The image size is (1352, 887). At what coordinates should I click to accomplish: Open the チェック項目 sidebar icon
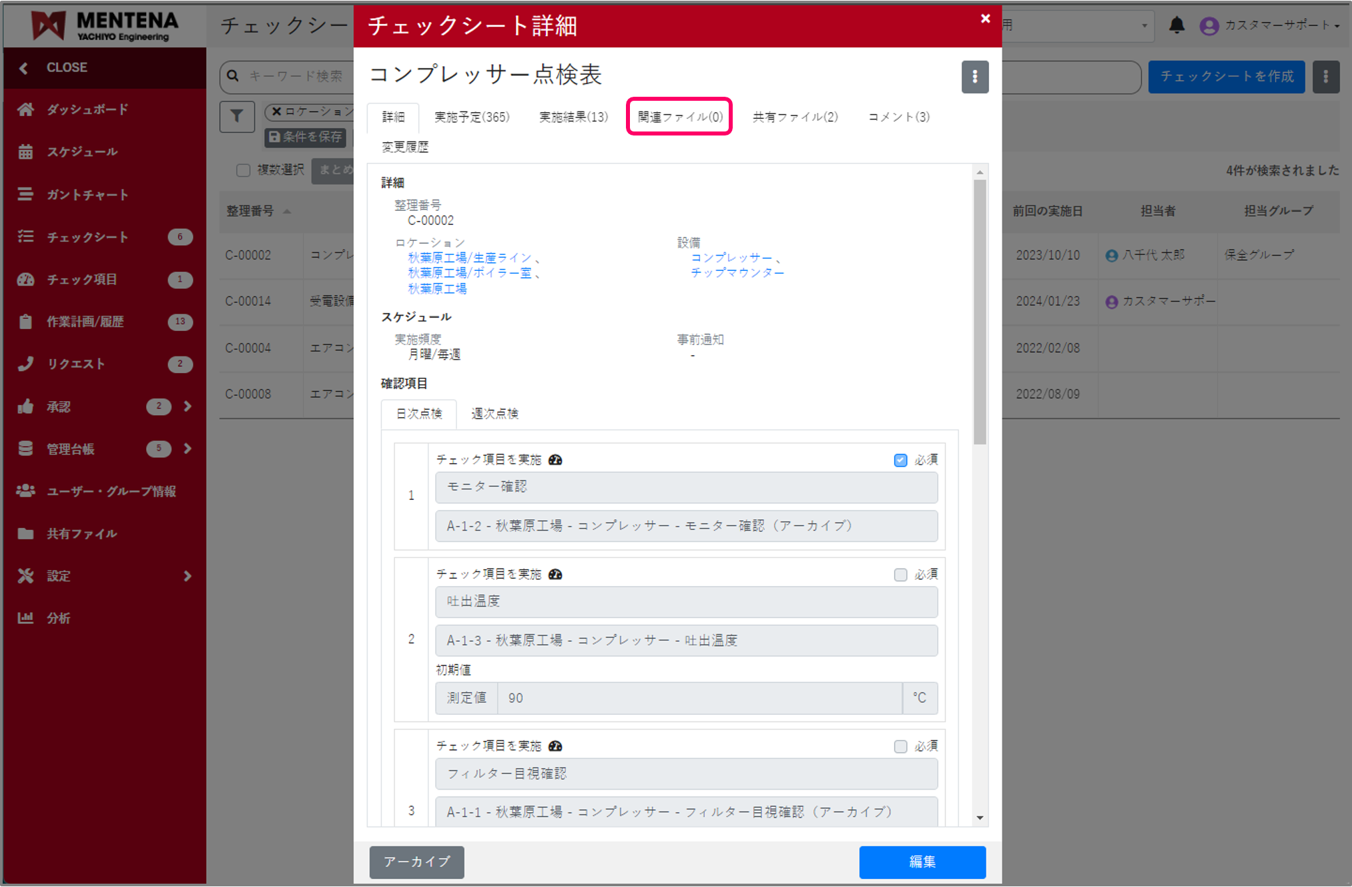tap(26, 280)
